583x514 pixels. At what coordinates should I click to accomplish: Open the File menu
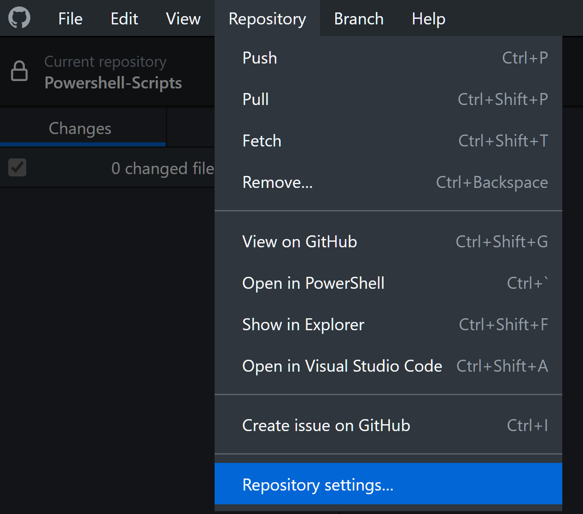70,18
